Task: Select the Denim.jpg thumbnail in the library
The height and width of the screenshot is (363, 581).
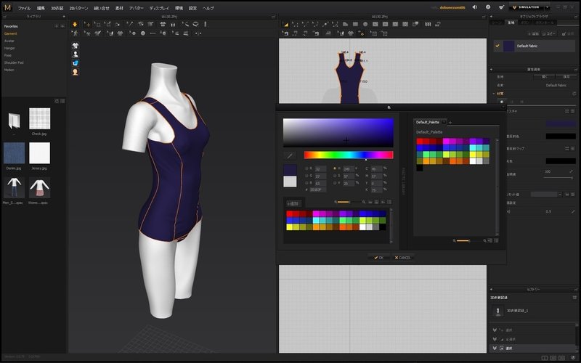Action: pos(15,153)
